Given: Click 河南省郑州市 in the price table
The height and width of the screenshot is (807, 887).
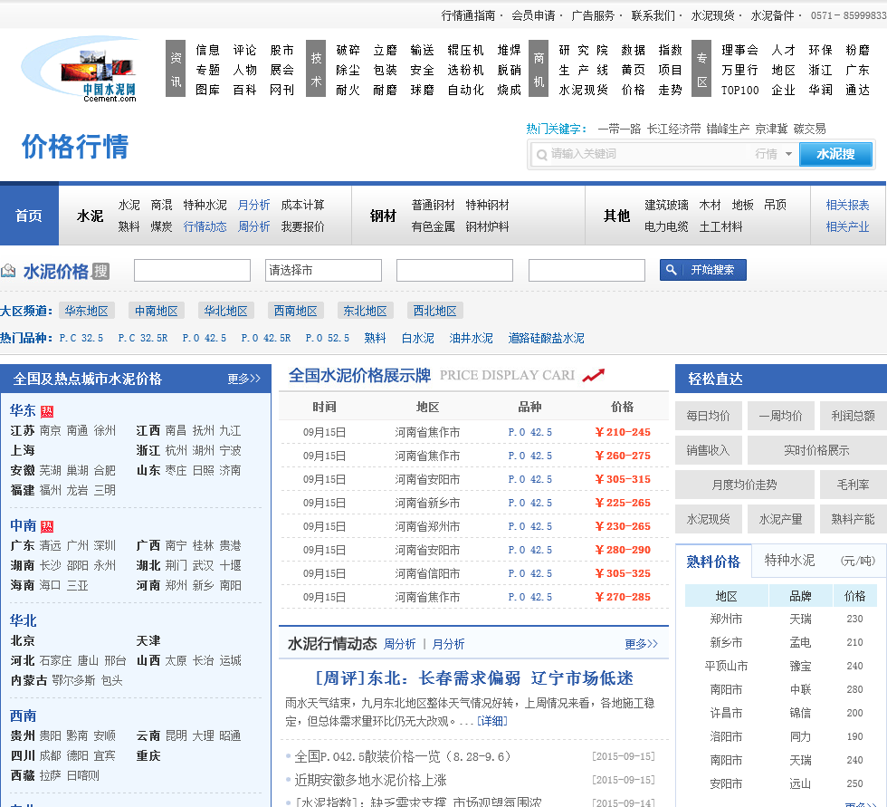Looking at the screenshot, I should point(427,526).
